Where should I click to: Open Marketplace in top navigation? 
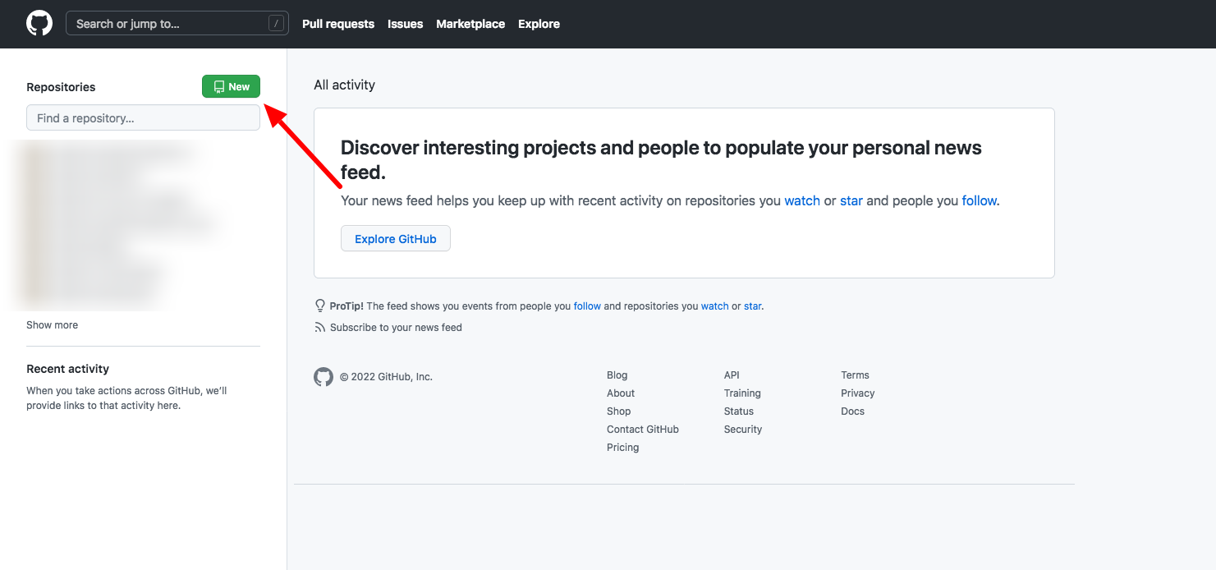[470, 24]
